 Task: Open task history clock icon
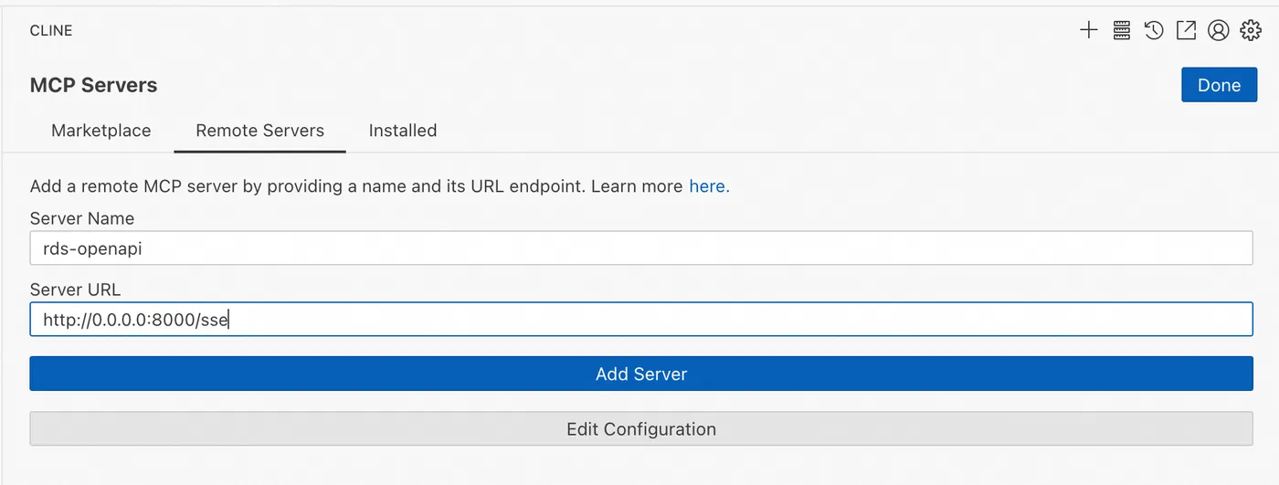click(x=1154, y=30)
